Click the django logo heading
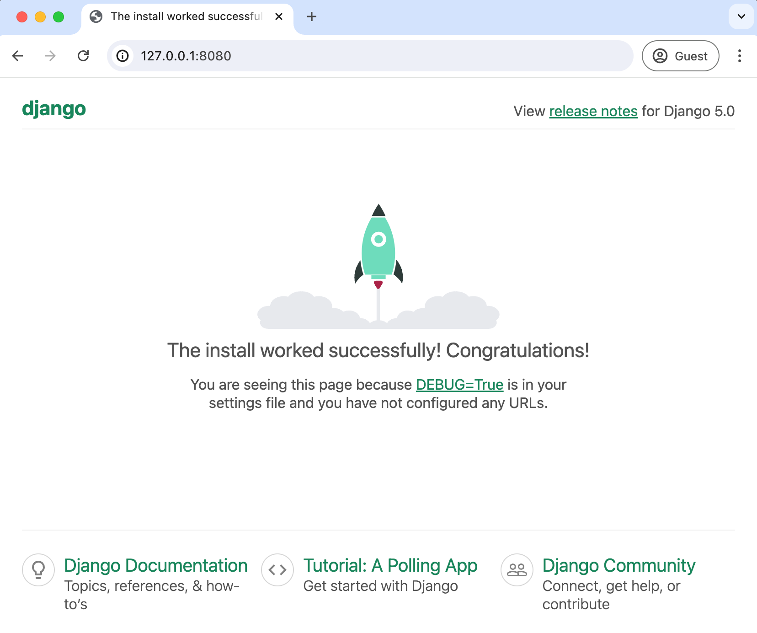 [x=54, y=109]
